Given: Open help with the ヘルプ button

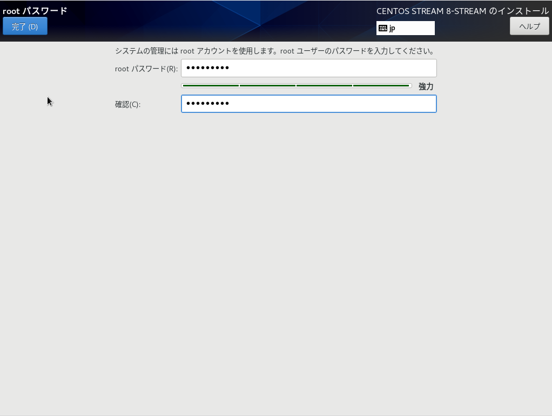Looking at the screenshot, I should (x=529, y=26).
